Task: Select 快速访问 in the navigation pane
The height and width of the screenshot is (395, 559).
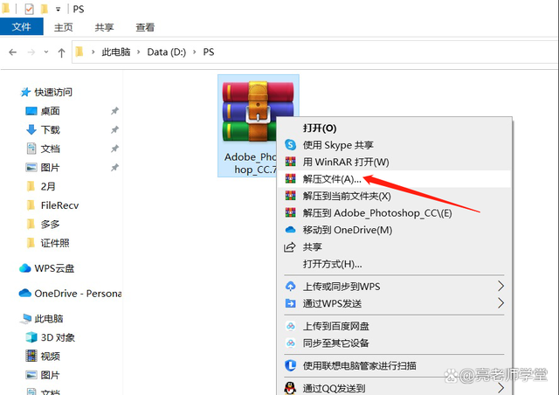Action: tap(53, 92)
